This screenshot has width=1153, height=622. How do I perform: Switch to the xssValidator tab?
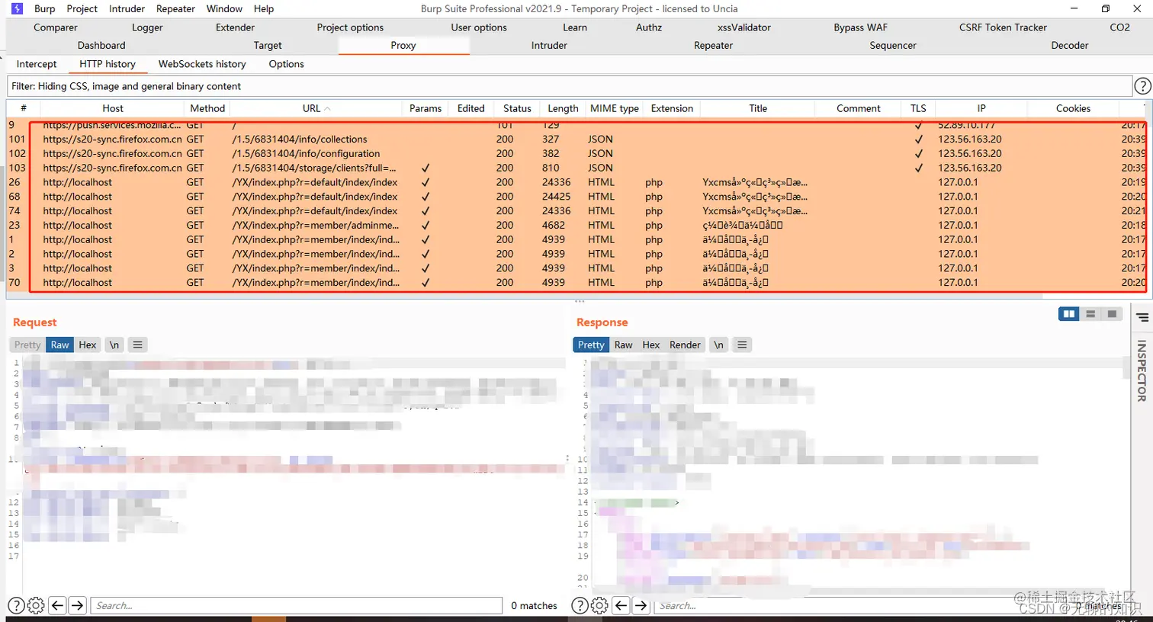tap(744, 27)
